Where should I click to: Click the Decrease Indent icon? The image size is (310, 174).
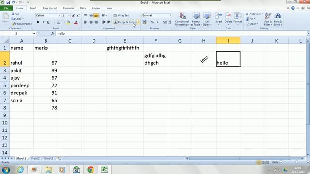pyautogui.click(x=103, y=22)
